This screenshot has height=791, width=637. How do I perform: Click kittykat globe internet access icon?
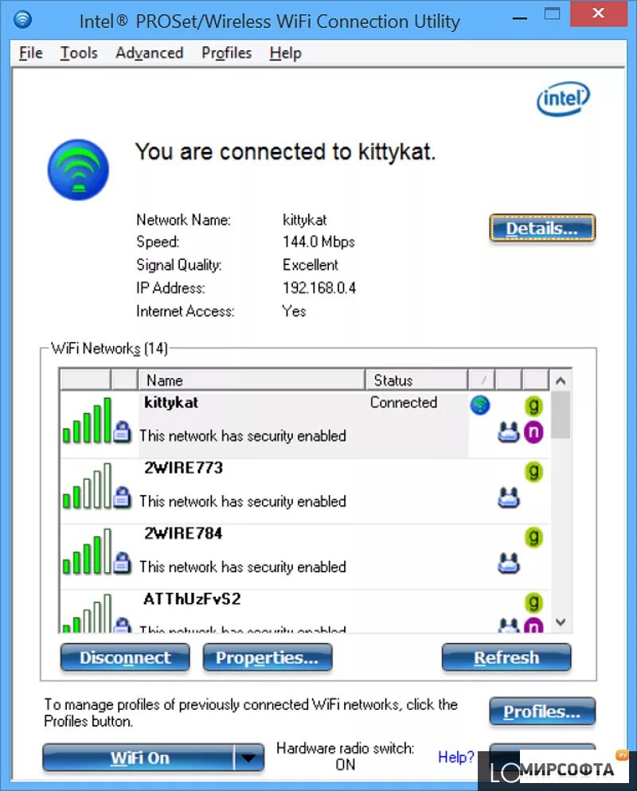[479, 405]
